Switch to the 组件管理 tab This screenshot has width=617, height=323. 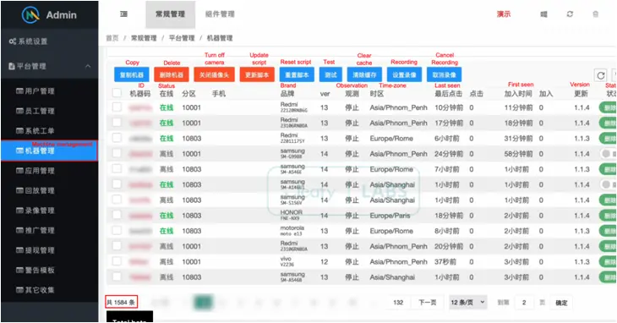[x=220, y=14]
